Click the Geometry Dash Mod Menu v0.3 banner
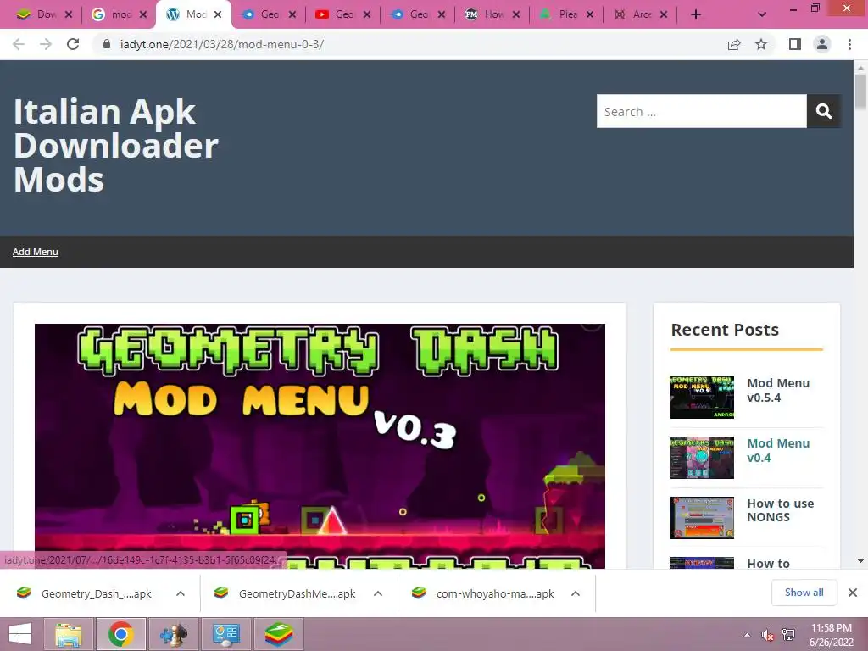 point(320,446)
